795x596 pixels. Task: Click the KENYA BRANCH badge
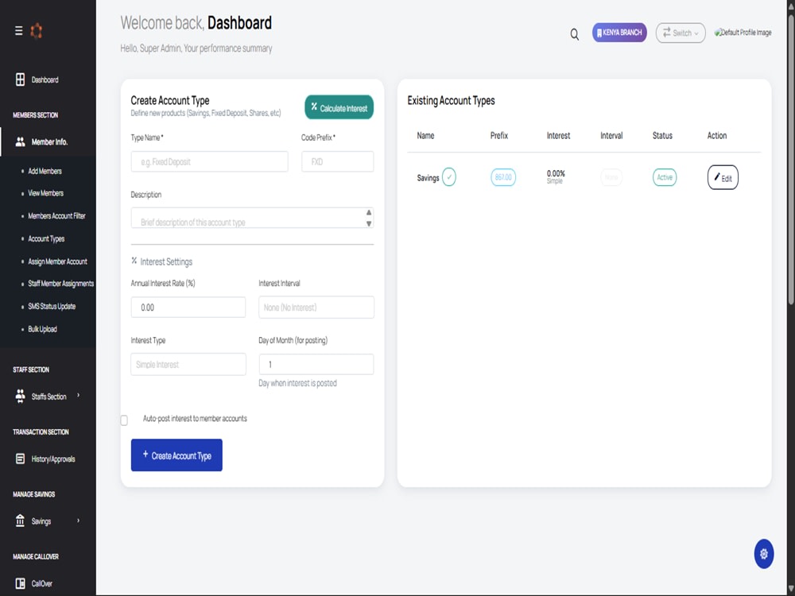click(x=619, y=33)
